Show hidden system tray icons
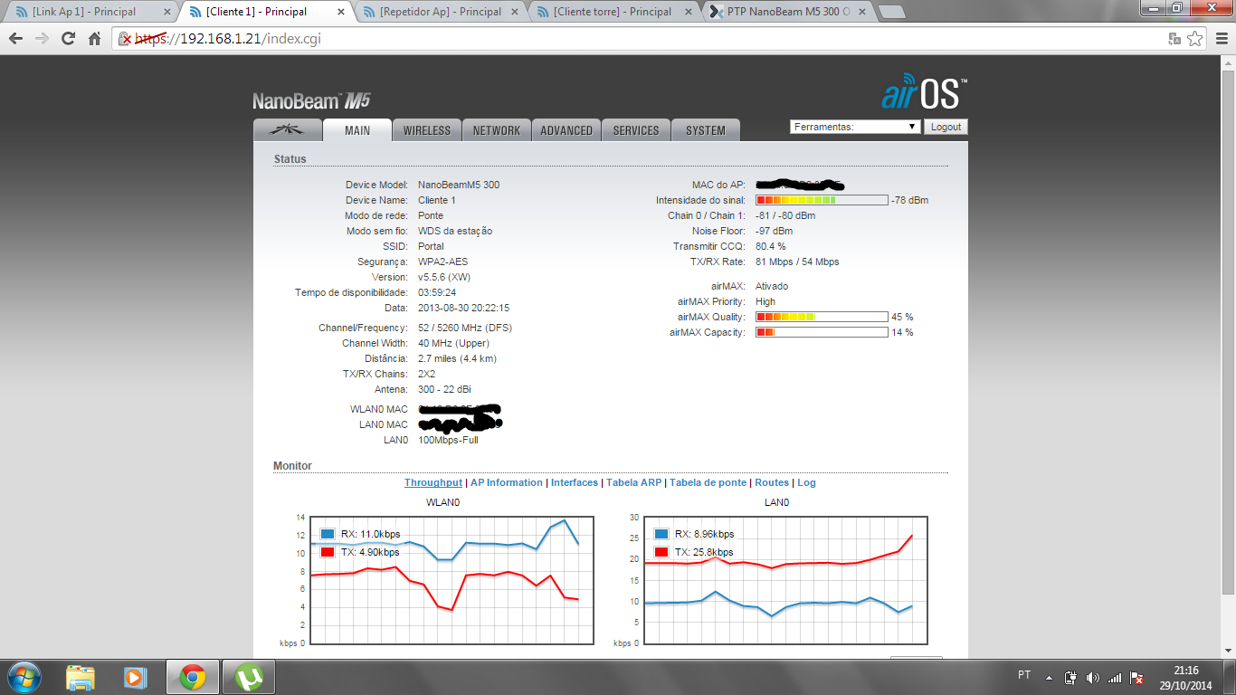Viewport: 1236px width, 695px height. (x=1050, y=677)
